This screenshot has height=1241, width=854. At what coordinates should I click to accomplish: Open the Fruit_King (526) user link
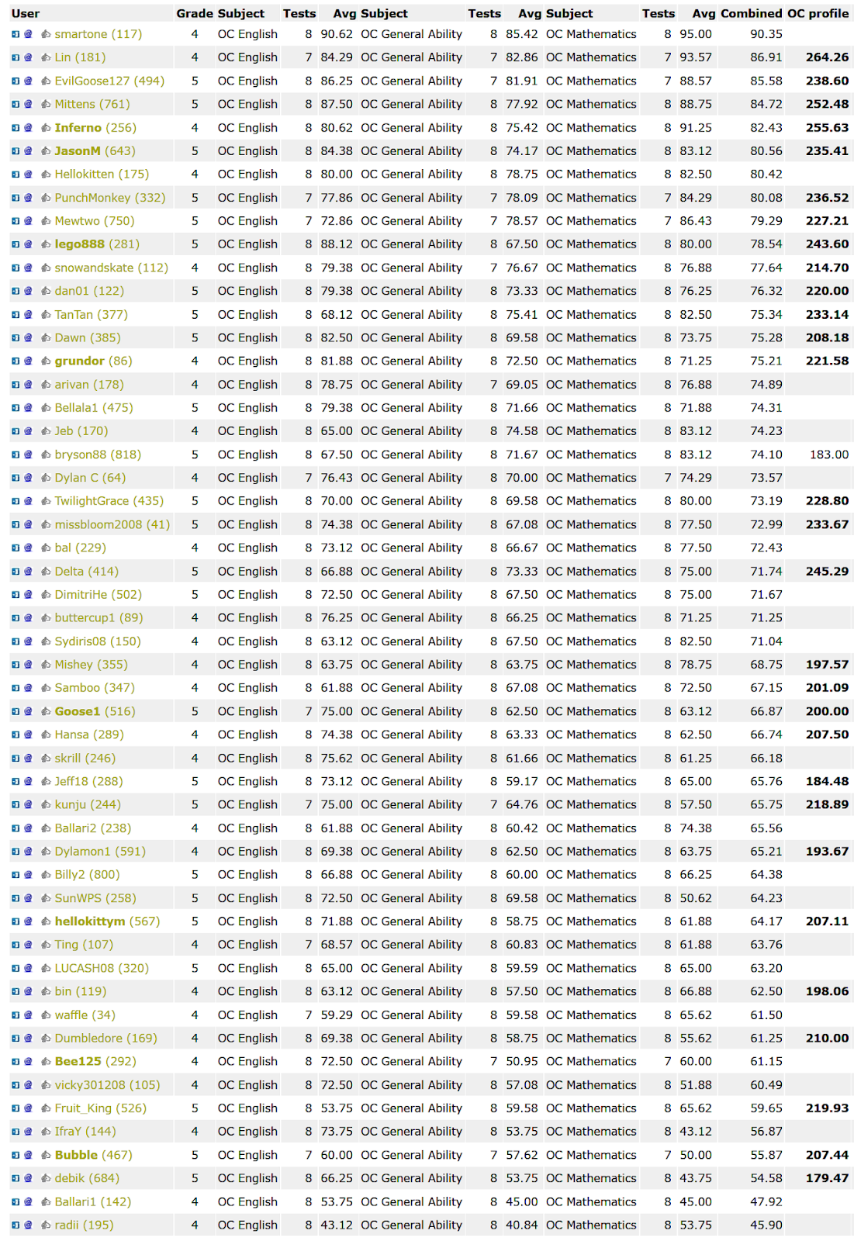[x=101, y=1108]
